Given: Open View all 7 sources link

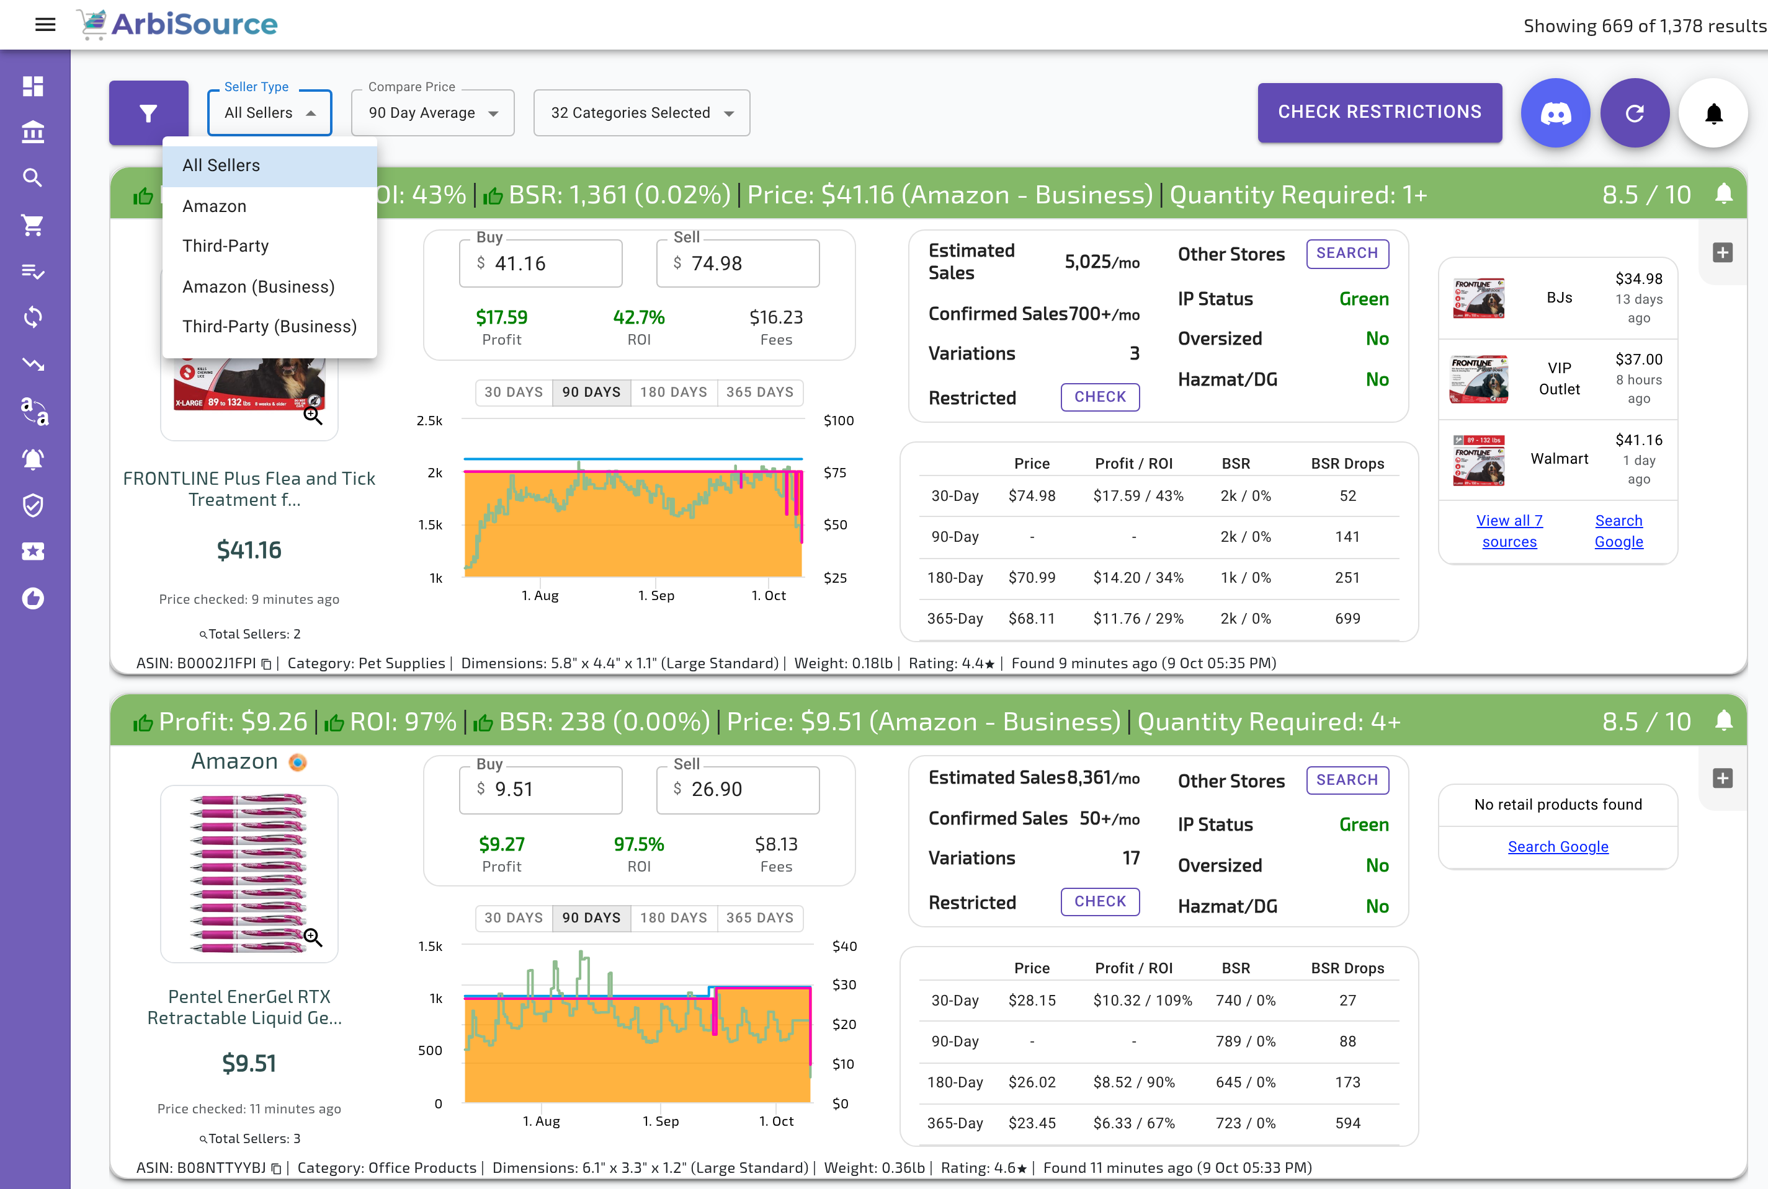Looking at the screenshot, I should tap(1509, 531).
